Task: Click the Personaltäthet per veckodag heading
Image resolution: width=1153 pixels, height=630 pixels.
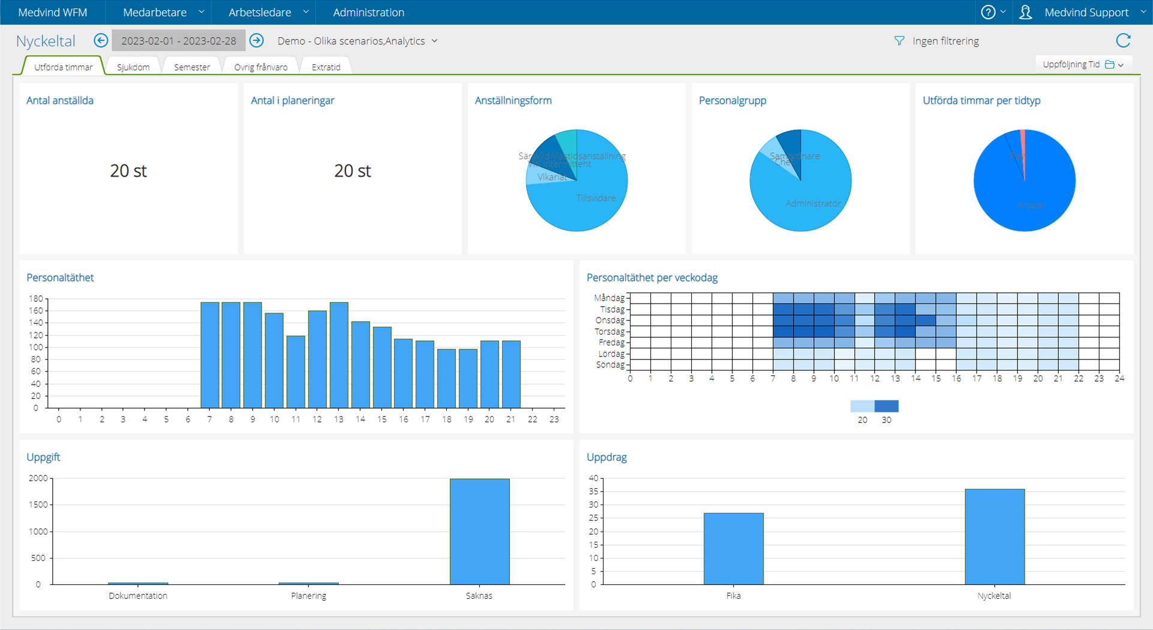Action: point(652,277)
